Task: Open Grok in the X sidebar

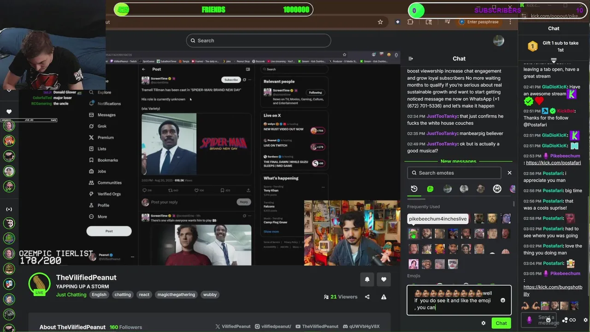Action: (x=97, y=126)
